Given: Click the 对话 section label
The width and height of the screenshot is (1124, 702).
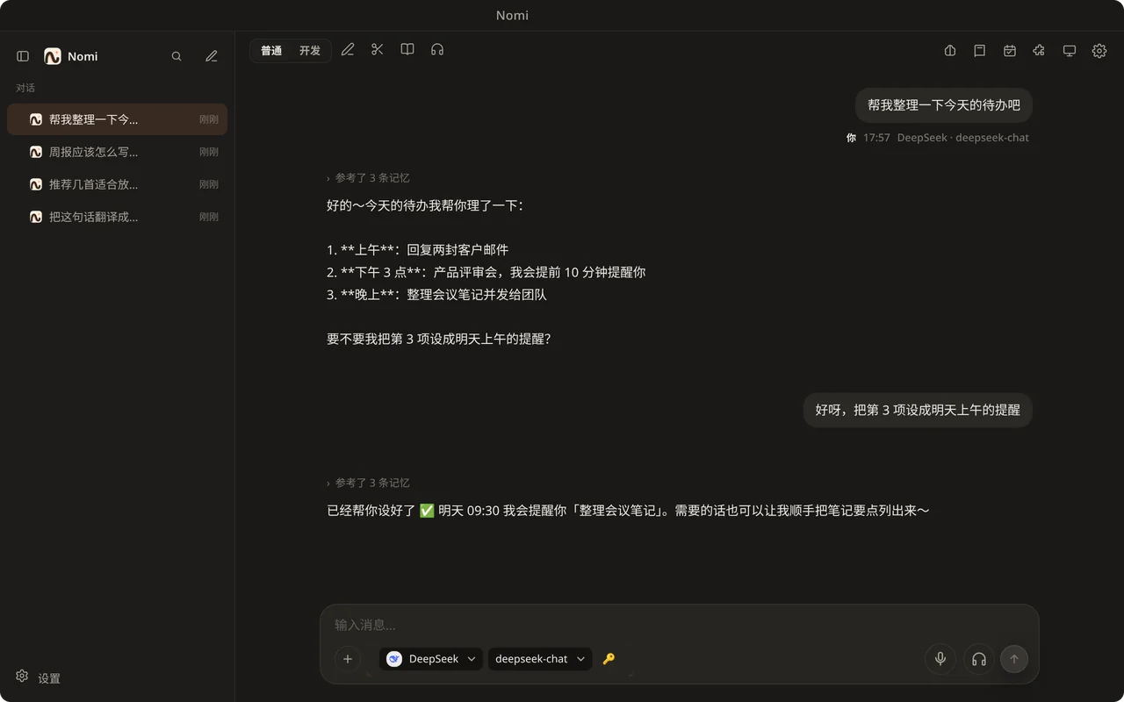Looking at the screenshot, I should [25, 88].
